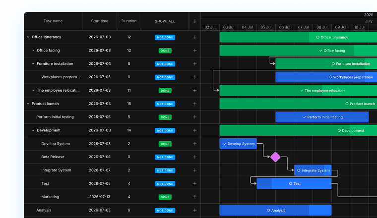
Task: Select the Analysis task bar in timeline
Action: (275, 210)
